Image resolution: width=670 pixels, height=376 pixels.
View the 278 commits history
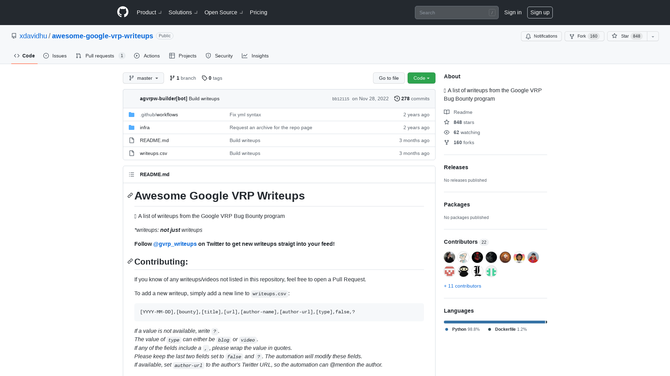point(412,99)
